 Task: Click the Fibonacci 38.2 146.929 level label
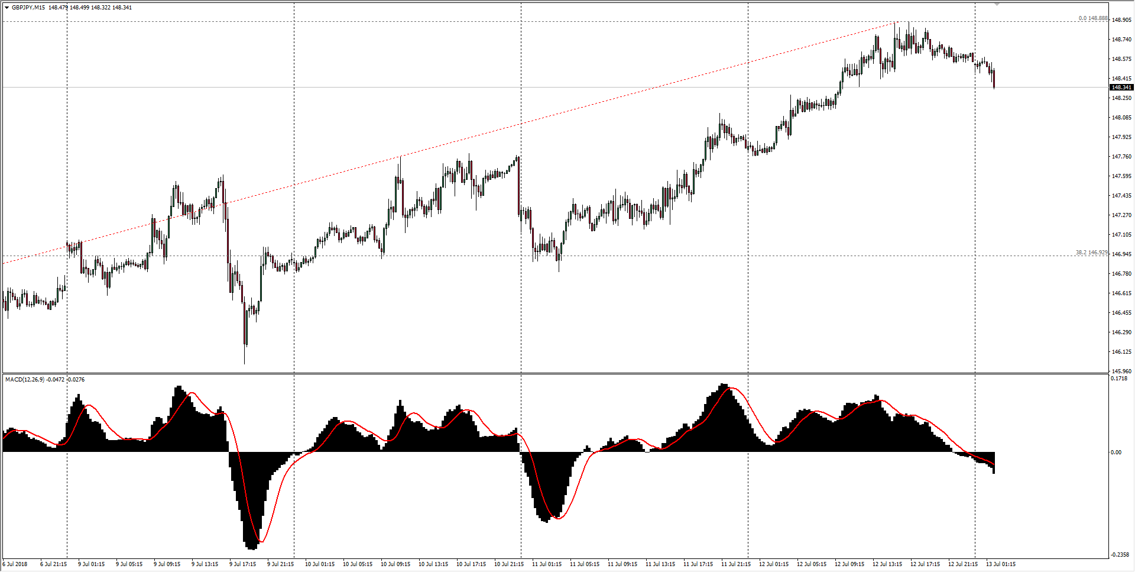(1091, 253)
